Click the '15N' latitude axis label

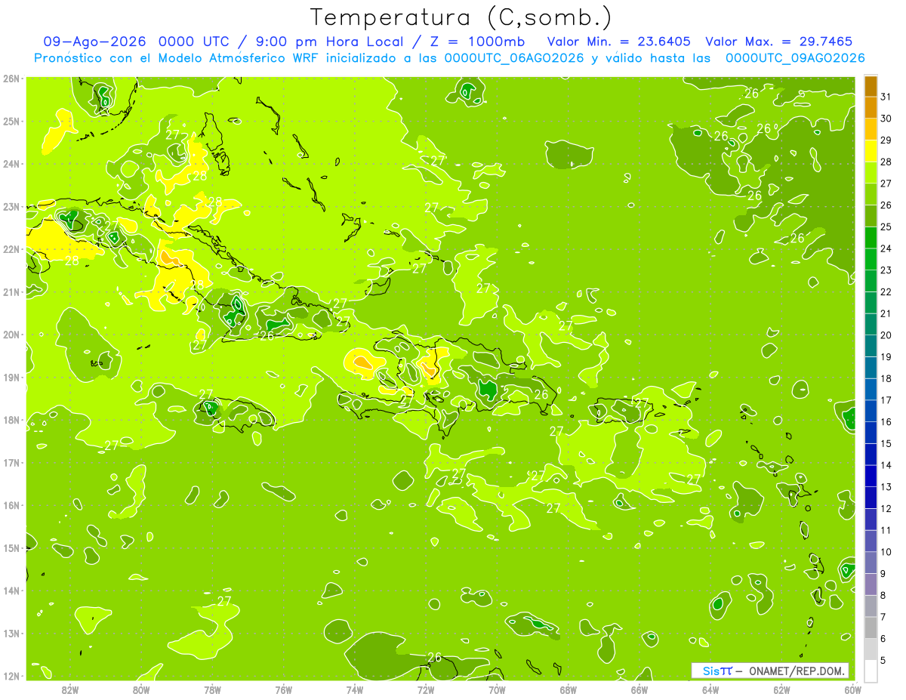11,547
